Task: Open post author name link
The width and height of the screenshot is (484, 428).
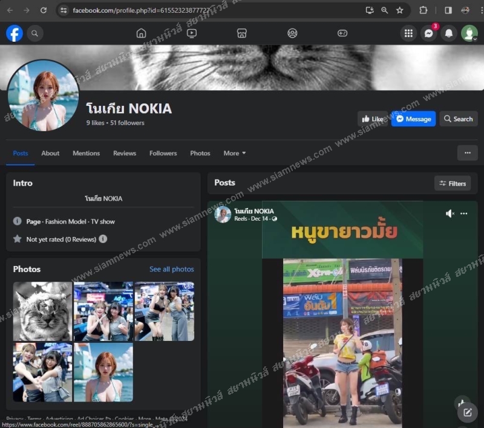Action: [x=254, y=211]
